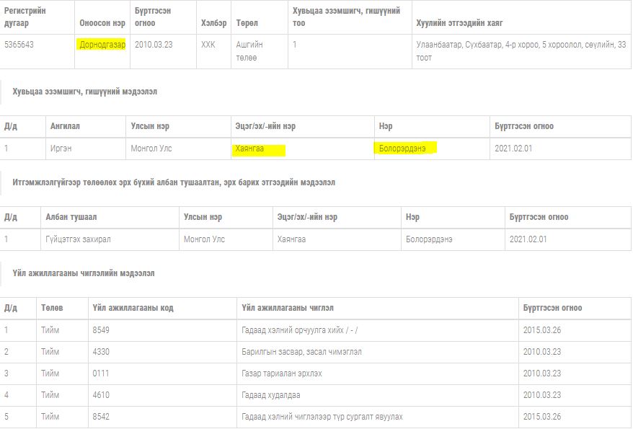Click activity code 8542

tap(101, 417)
